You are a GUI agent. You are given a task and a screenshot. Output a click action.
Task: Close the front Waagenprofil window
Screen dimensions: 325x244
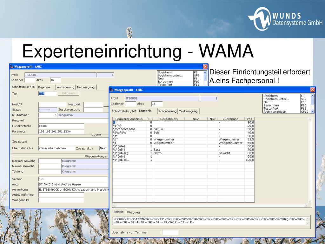pyautogui.click(x=312, y=90)
